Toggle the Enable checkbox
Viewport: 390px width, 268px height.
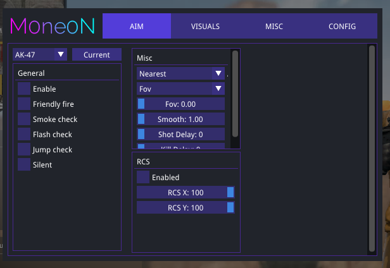(x=24, y=89)
